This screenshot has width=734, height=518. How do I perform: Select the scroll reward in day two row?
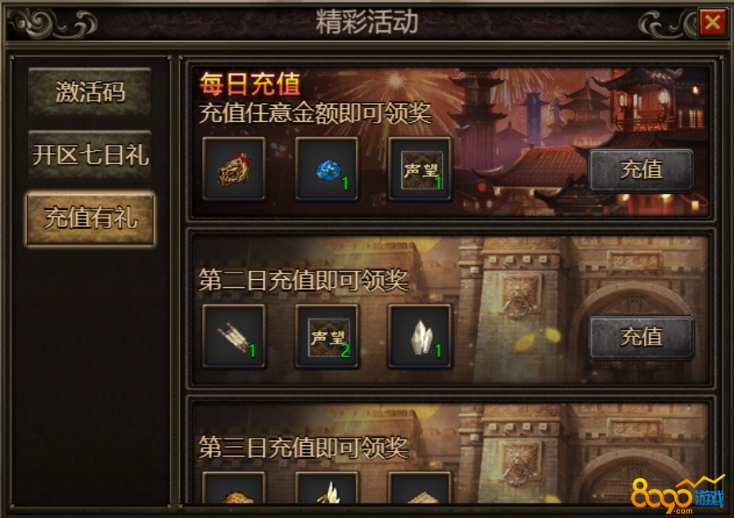[234, 336]
